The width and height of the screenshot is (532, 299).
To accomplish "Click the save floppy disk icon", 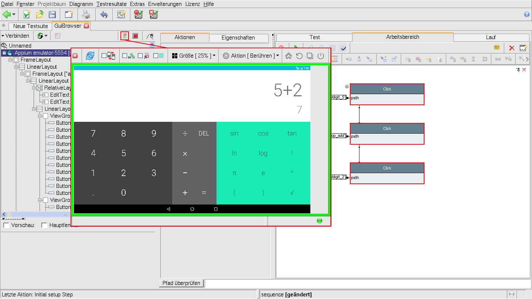I will (x=52, y=15).
